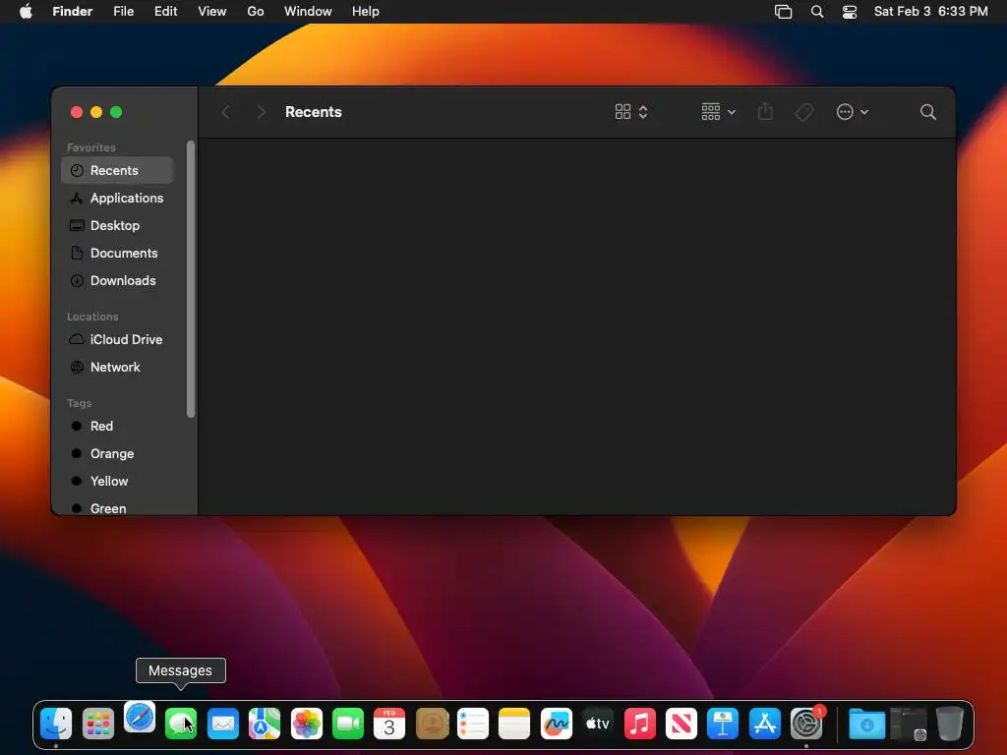Open the Apple menu
The height and width of the screenshot is (755, 1007).
(x=26, y=12)
